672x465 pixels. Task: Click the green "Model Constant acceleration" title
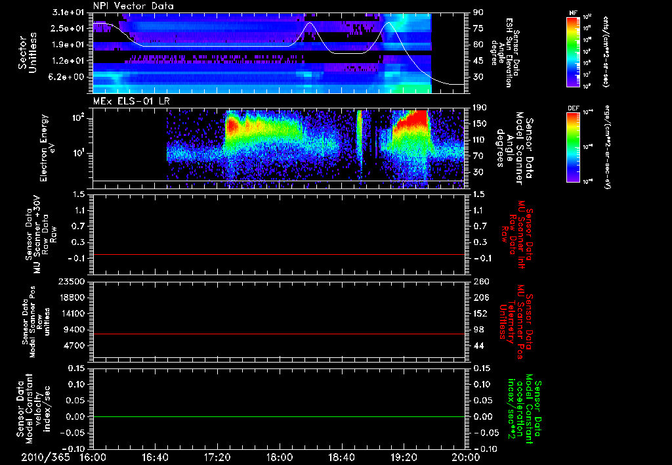click(524, 410)
